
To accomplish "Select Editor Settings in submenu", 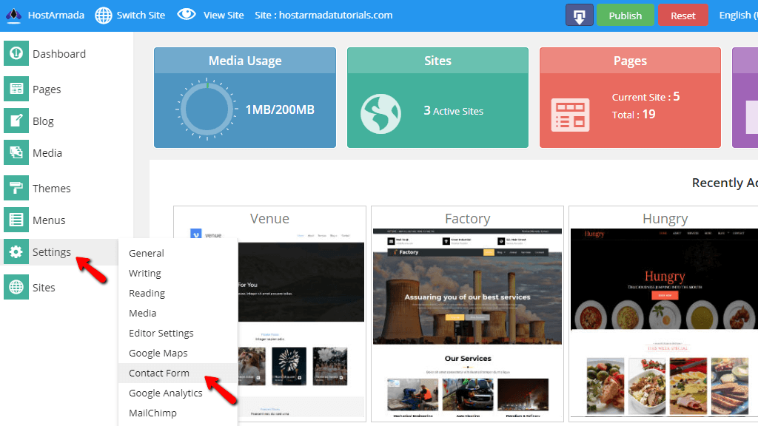I will 161,334.
